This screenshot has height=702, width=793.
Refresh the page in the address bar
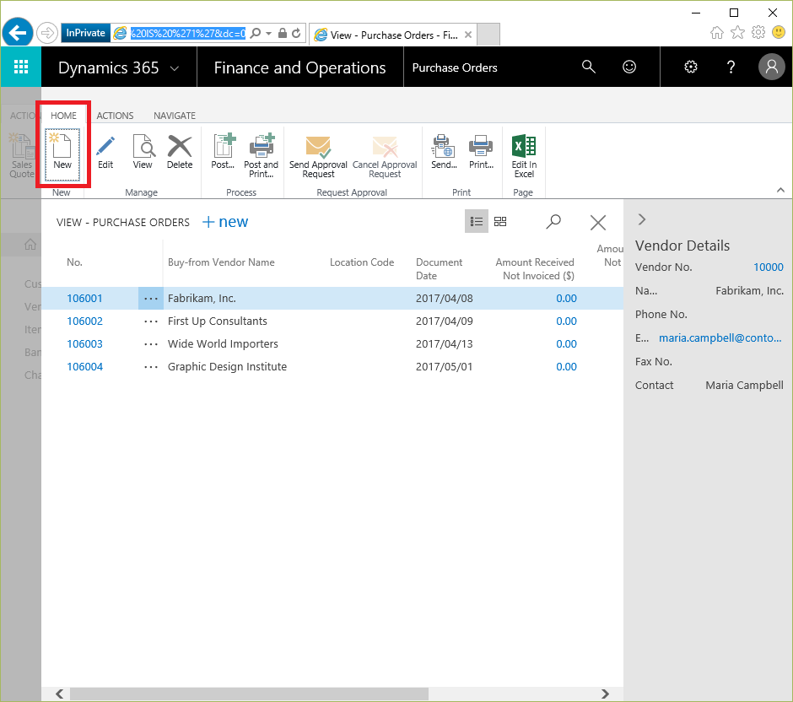pos(296,34)
